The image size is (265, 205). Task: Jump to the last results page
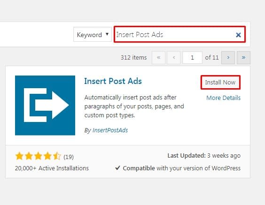(x=243, y=58)
